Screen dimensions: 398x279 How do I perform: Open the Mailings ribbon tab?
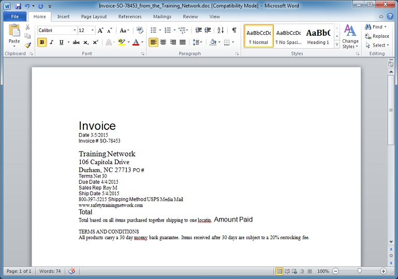click(x=162, y=17)
